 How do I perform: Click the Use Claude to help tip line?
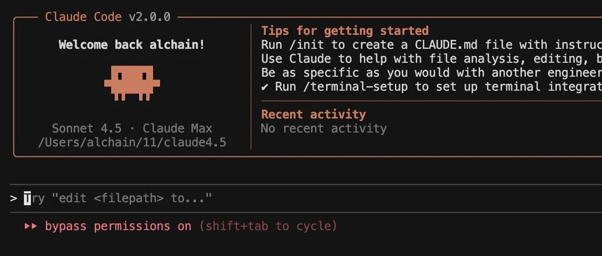click(x=431, y=59)
